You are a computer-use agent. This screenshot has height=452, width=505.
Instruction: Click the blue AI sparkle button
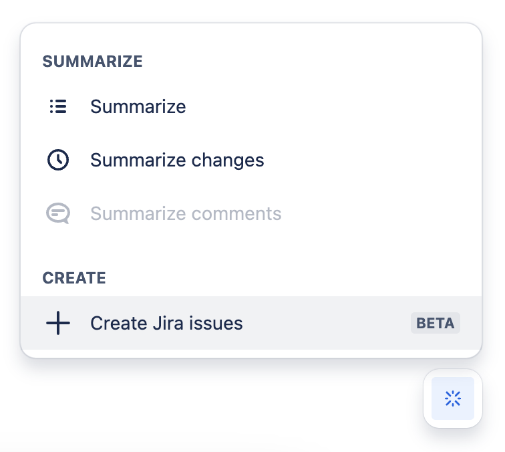(453, 399)
